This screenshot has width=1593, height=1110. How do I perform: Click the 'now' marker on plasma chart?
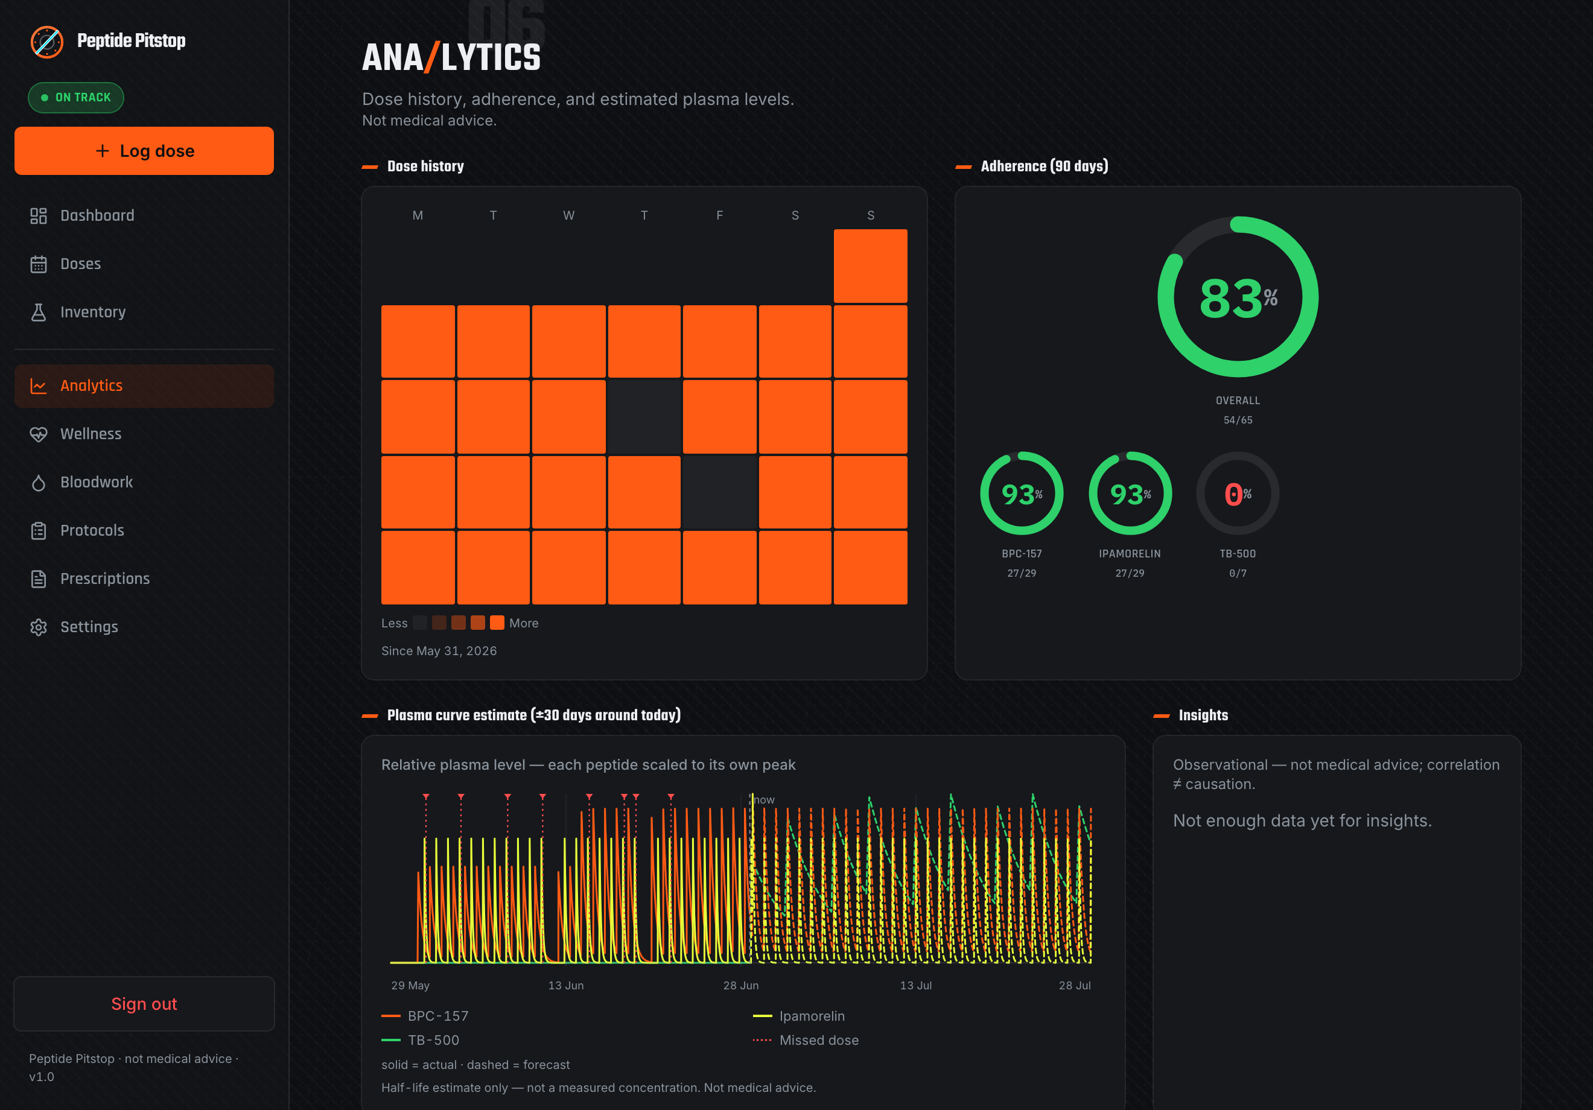763,800
